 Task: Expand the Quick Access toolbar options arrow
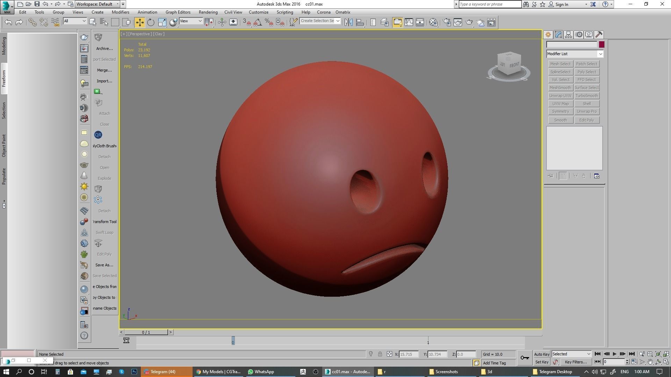click(x=123, y=4)
